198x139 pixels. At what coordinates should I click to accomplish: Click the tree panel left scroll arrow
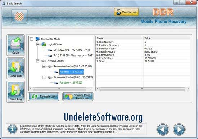31,89
